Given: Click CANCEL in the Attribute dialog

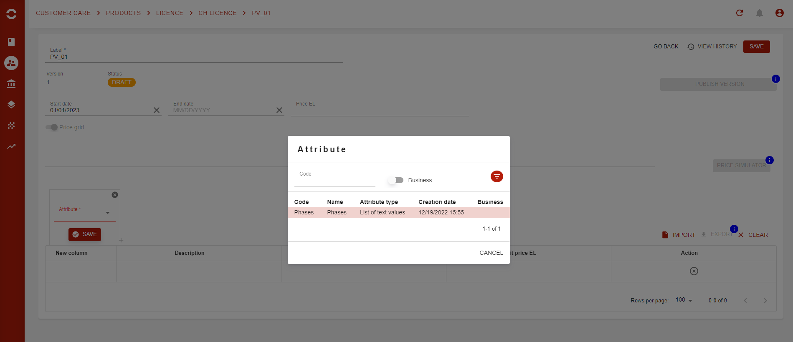Looking at the screenshot, I should click(491, 253).
